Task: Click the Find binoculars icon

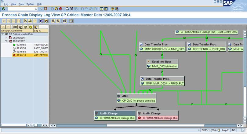Action: 71,9
